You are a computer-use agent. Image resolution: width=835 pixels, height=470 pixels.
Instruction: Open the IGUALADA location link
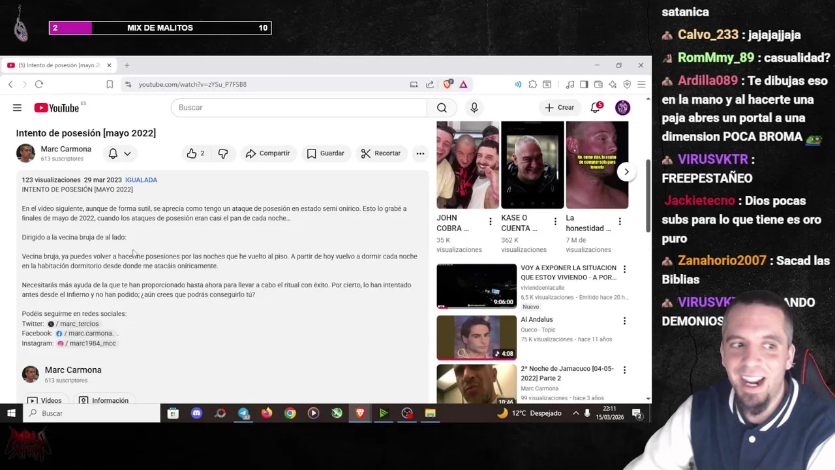tap(141, 180)
